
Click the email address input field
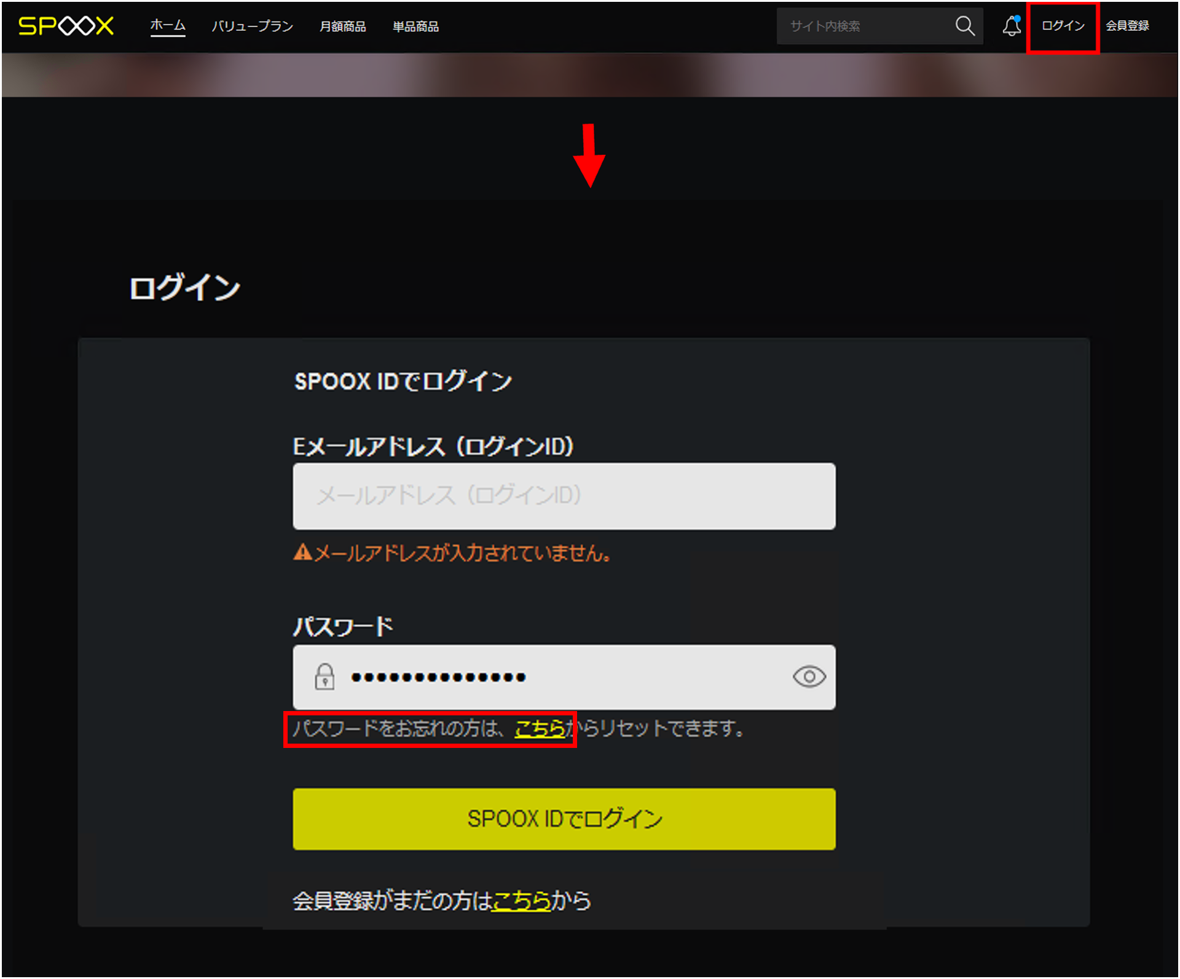coord(564,496)
